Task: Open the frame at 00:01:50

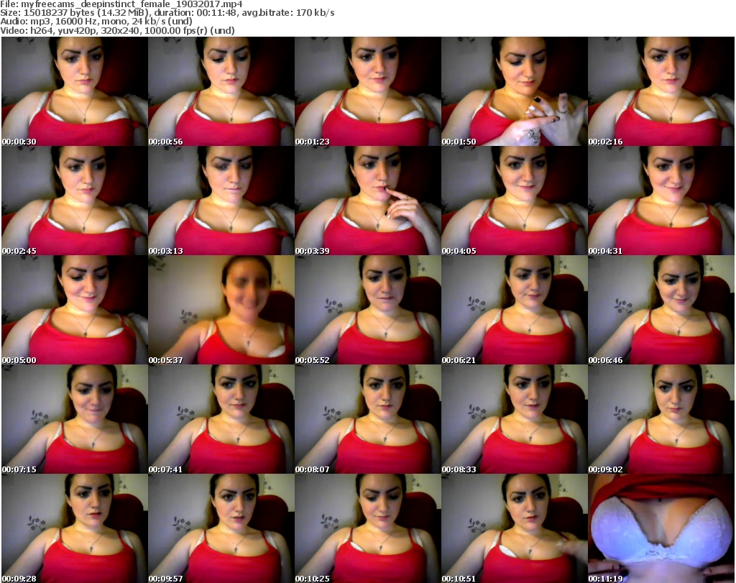Action: coord(514,91)
